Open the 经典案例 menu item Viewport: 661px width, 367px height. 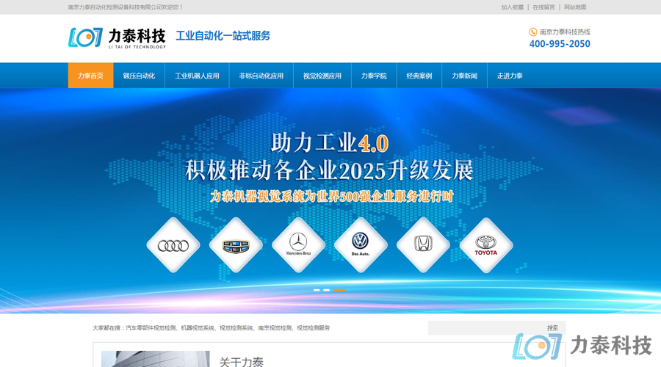(419, 76)
